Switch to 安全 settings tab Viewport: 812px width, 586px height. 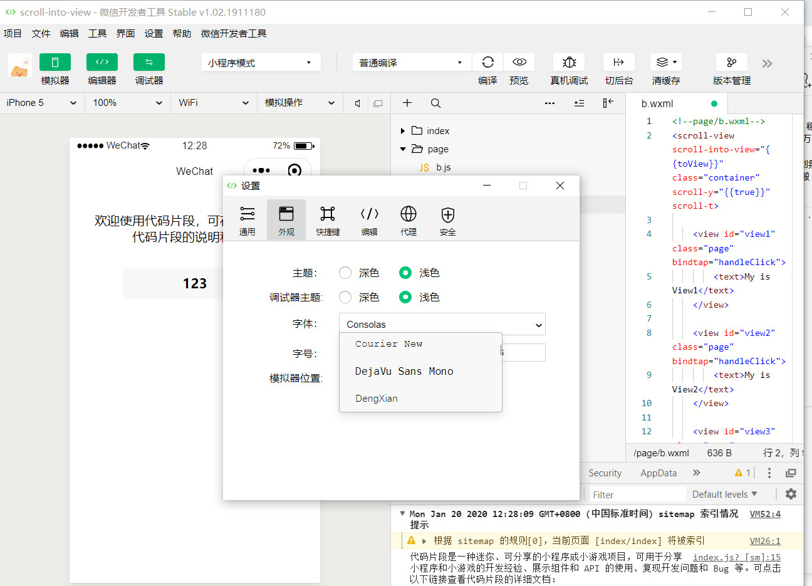(x=448, y=220)
